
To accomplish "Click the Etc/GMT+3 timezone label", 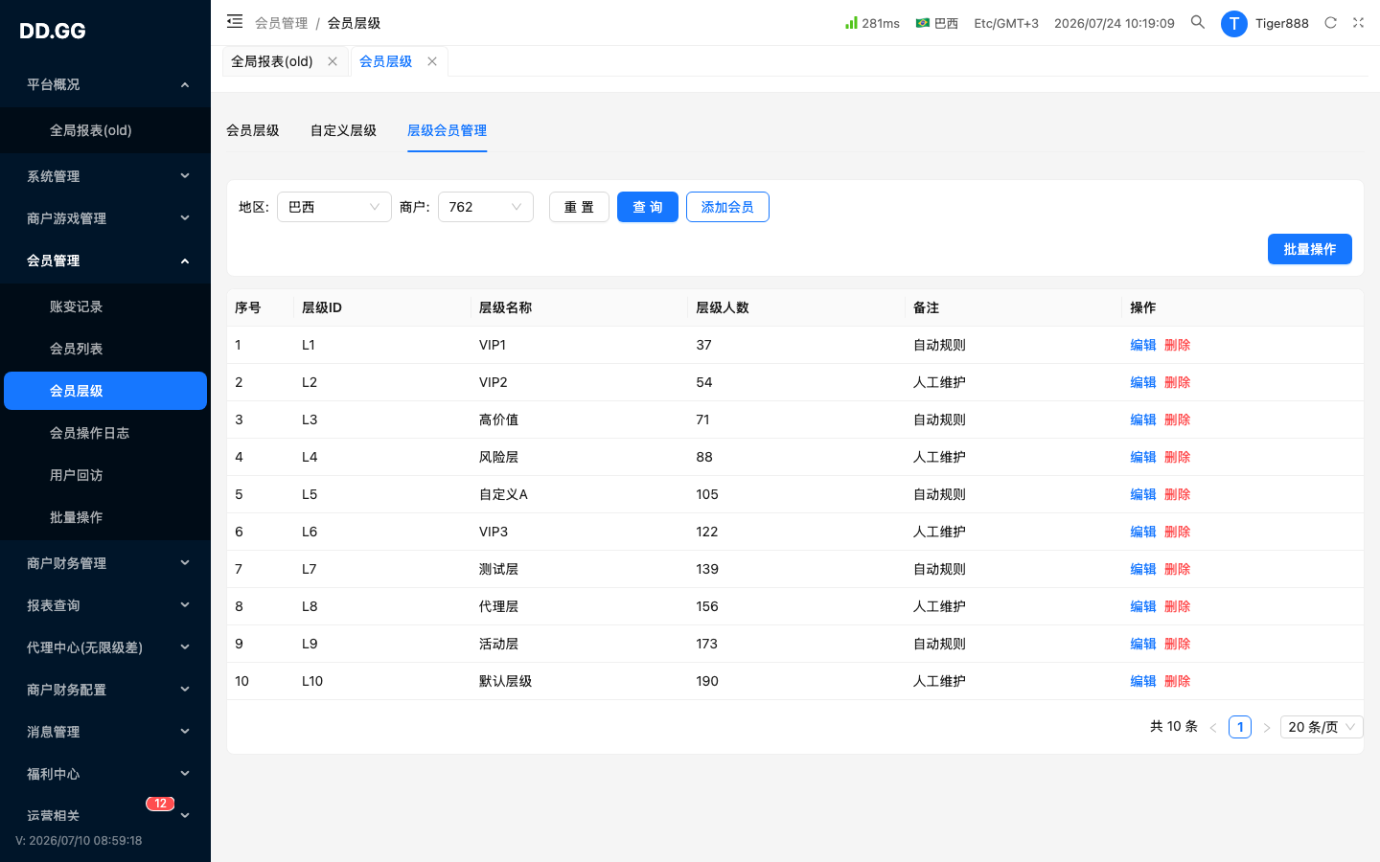I will tap(1006, 23).
